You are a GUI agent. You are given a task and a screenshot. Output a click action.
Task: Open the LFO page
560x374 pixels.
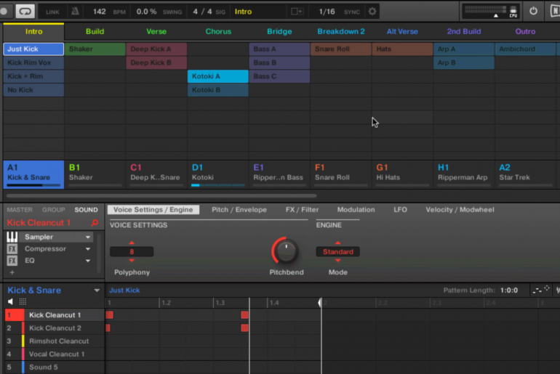(x=400, y=210)
